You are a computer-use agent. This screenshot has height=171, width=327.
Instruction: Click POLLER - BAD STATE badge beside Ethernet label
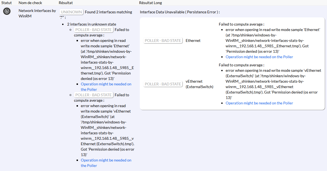[x=163, y=41]
